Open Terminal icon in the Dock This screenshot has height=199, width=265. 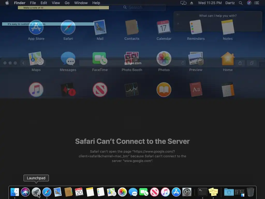point(202,192)
